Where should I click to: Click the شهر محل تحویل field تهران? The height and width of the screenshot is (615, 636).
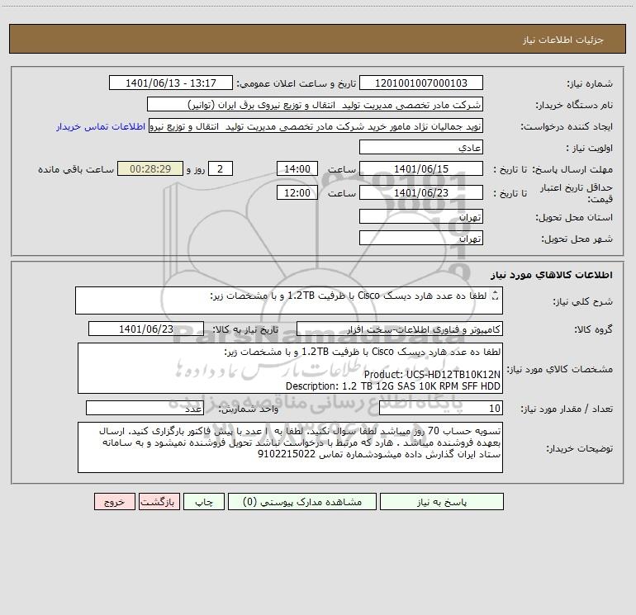[421, 238]
